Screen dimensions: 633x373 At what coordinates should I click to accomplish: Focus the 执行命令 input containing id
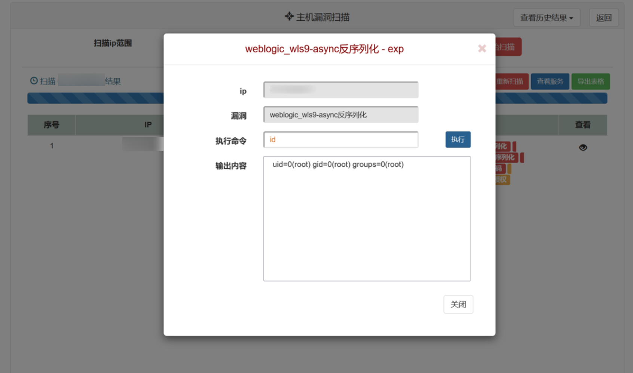coord(341,140)
